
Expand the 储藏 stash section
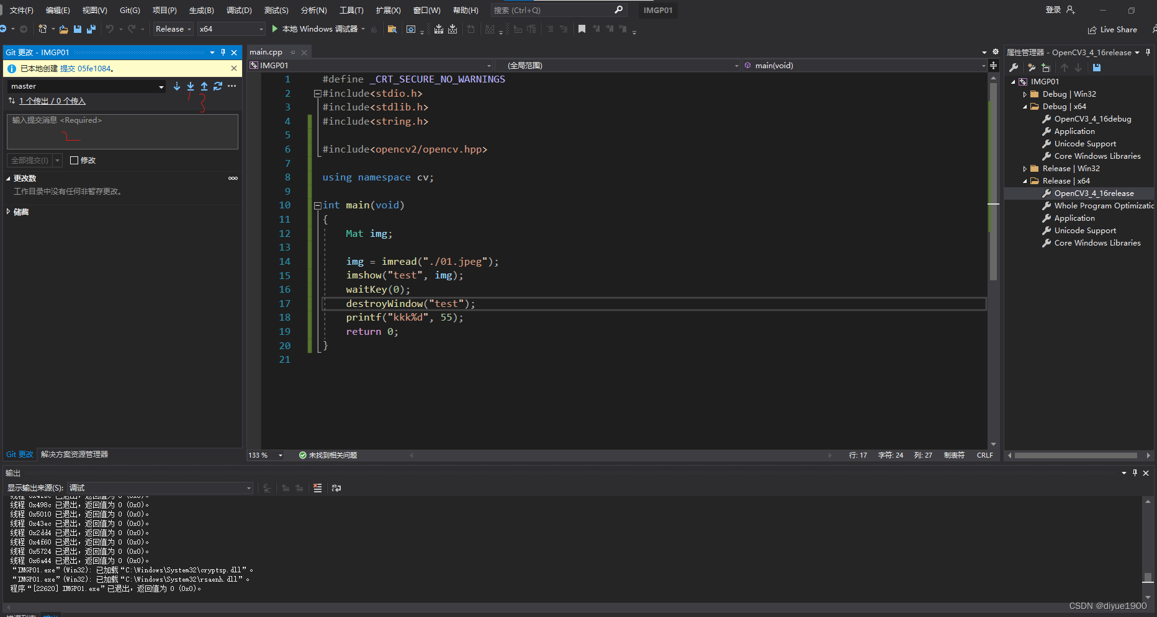[8, 212]
